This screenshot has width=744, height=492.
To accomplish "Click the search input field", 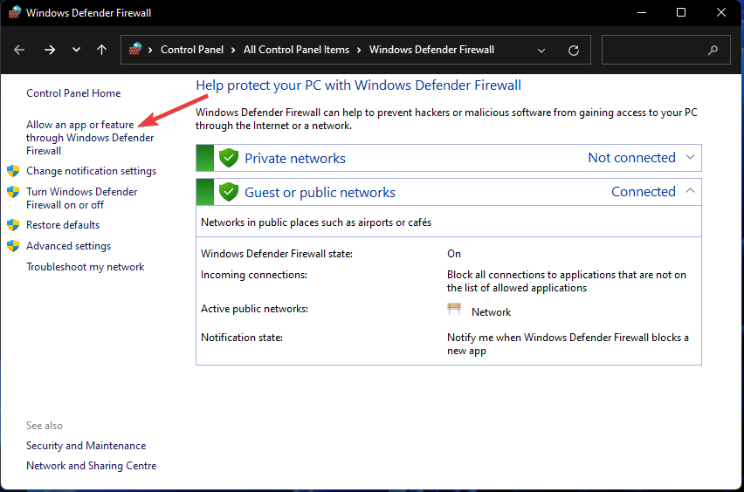I will (x=655, y=51).
